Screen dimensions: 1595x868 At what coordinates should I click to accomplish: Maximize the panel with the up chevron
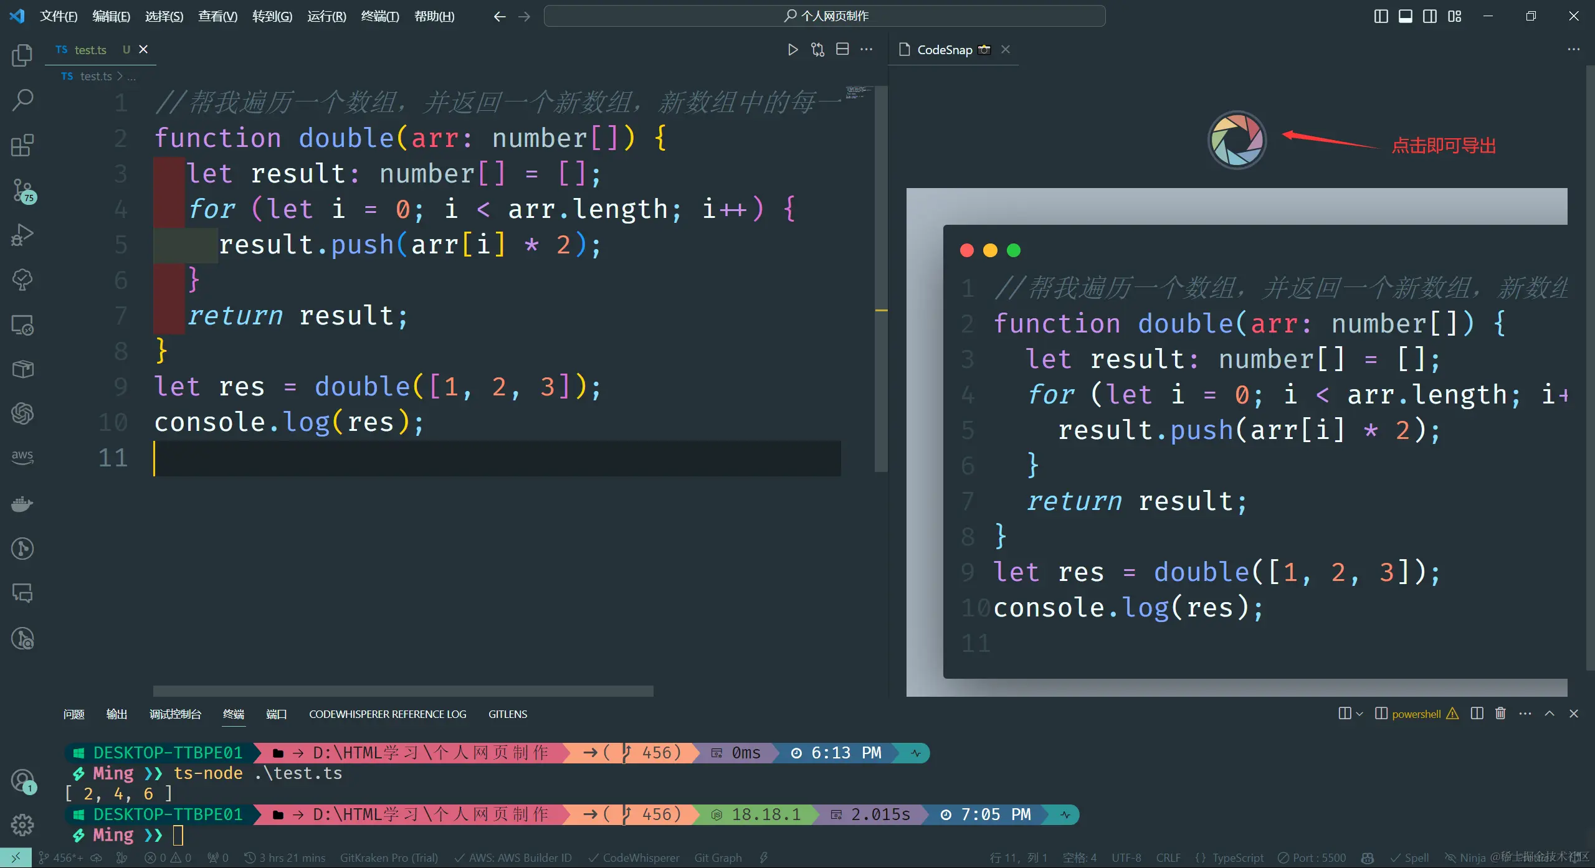coord(1550,714)
